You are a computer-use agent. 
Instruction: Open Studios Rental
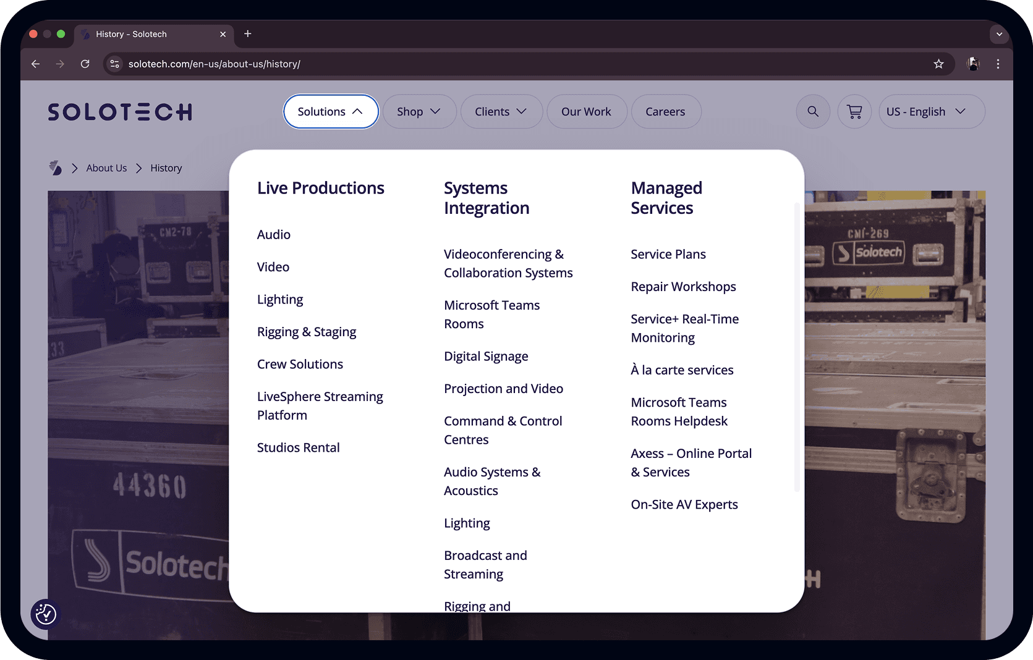point(299,447)
